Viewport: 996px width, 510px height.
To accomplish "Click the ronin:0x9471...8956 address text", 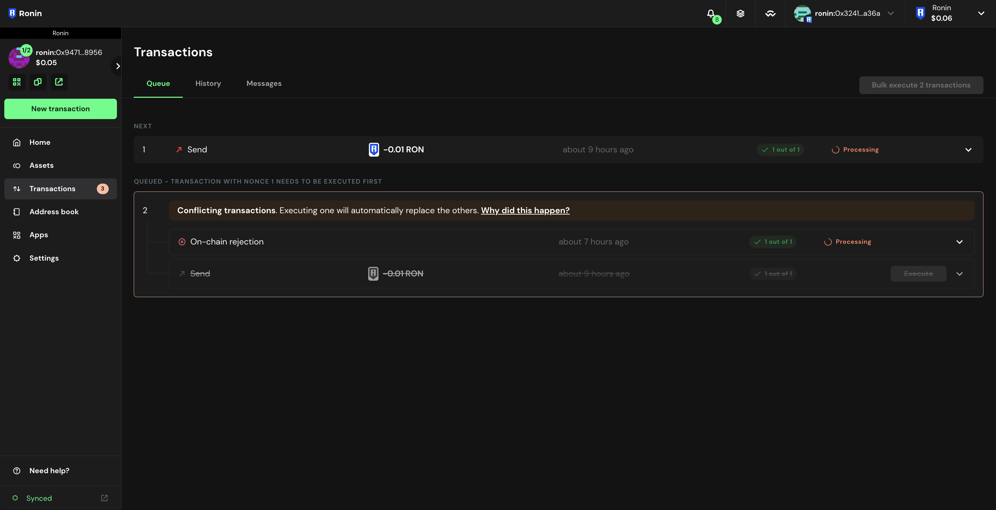I will (69, 52).
